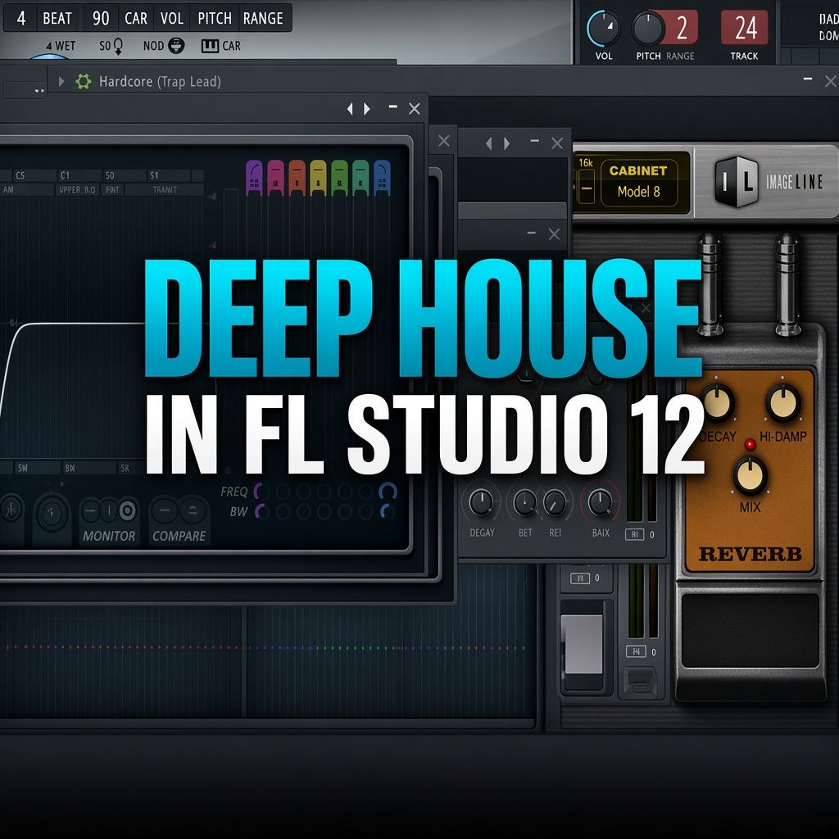Select the yellow EQ band icon
Screen dimensions: 839x839
pyautogui.click(x=318, y=178)
